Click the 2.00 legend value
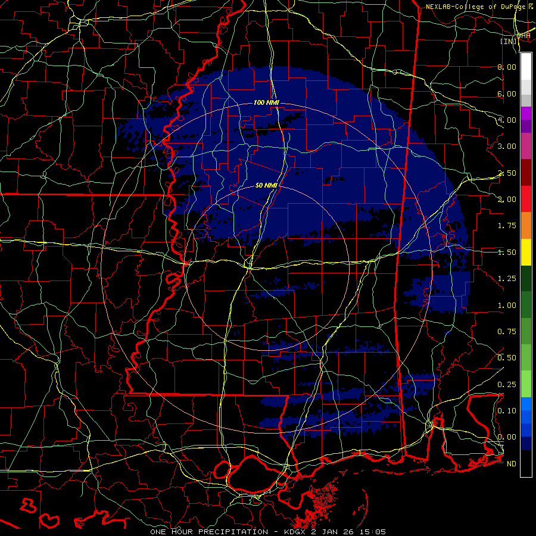 [507, 200]
